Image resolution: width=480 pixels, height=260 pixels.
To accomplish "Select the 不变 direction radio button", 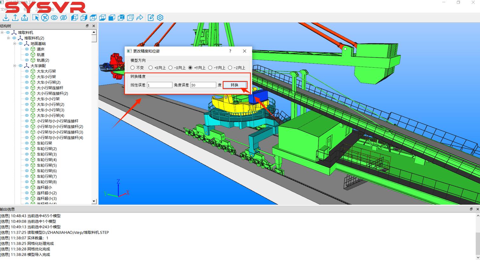I will point(133,68).
